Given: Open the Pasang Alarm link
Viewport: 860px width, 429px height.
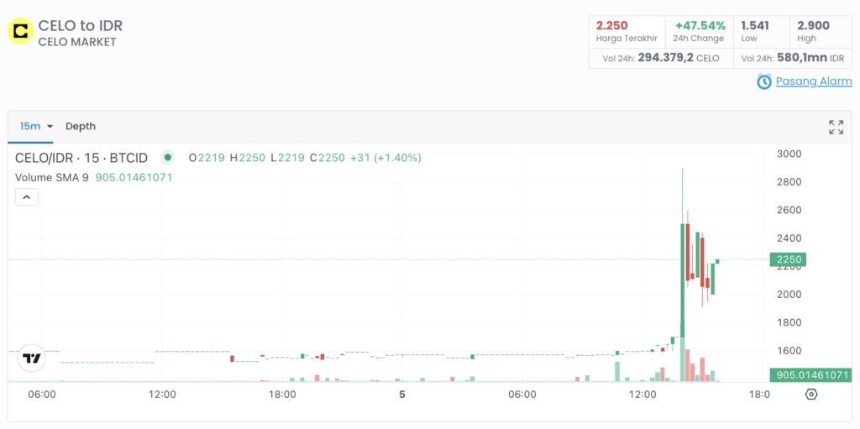Looking at the screenshot, I should pos(814,81).
